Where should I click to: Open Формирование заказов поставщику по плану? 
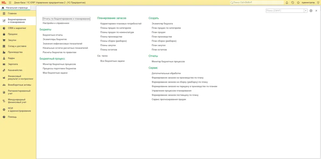click(x=175, y=95)
